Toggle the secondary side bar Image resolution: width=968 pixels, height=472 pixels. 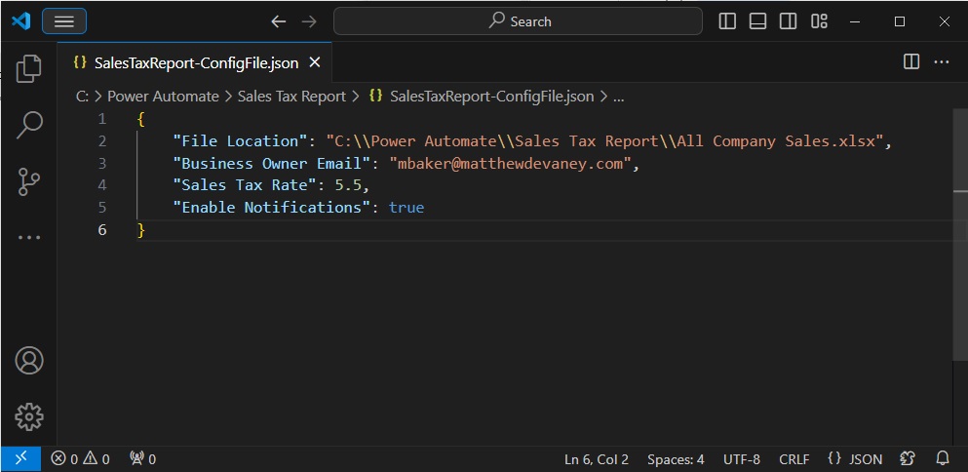pos(788,21)
